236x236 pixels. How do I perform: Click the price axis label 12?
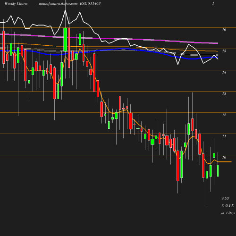(x=224, y=115)
